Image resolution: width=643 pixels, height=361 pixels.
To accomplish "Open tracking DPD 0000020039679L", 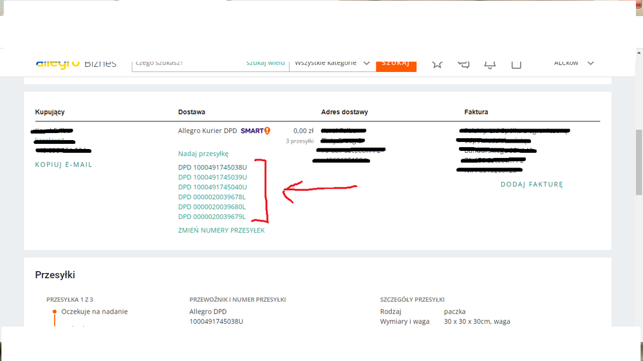I will click(x=212, y=216).
